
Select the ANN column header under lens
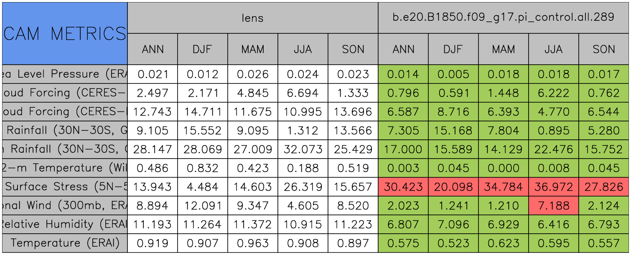click(153, 49)
